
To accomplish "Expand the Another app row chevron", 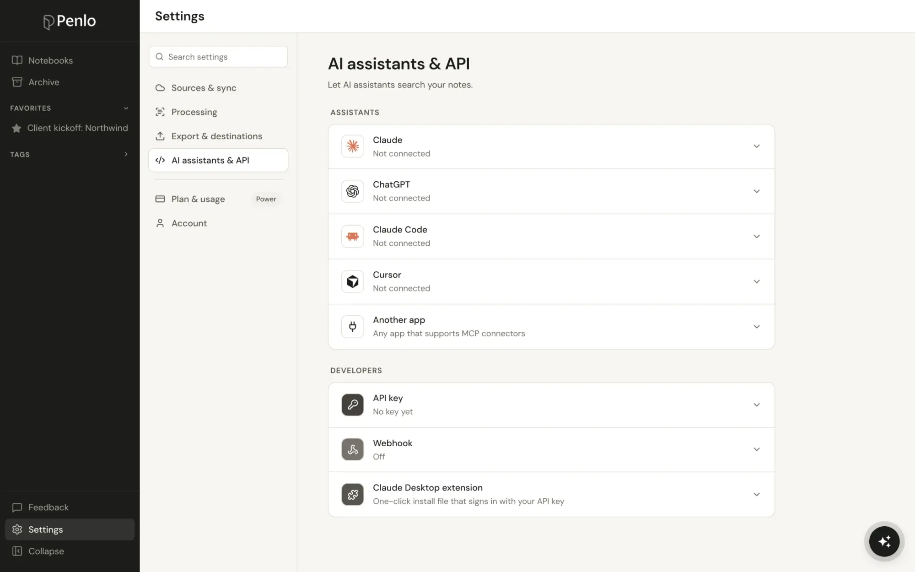I will click(x=757, y=326).
